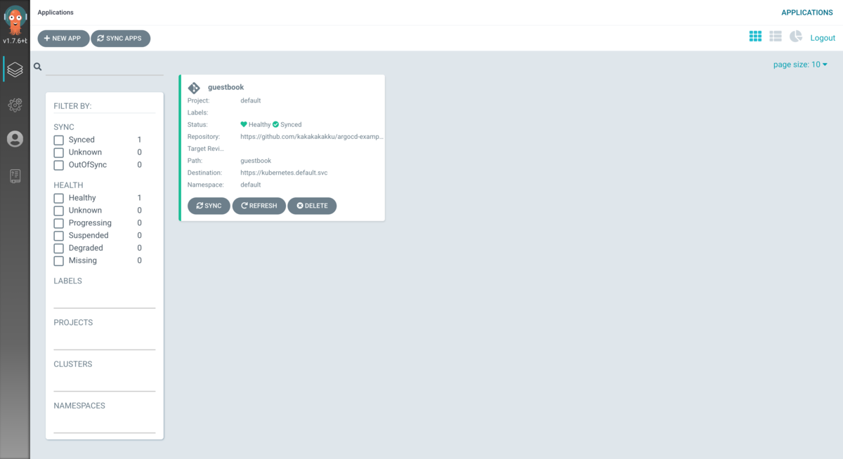This screenshot has width=843, height=459.
Task: Open User Info icon in sidebar
Action: point(15,139)
